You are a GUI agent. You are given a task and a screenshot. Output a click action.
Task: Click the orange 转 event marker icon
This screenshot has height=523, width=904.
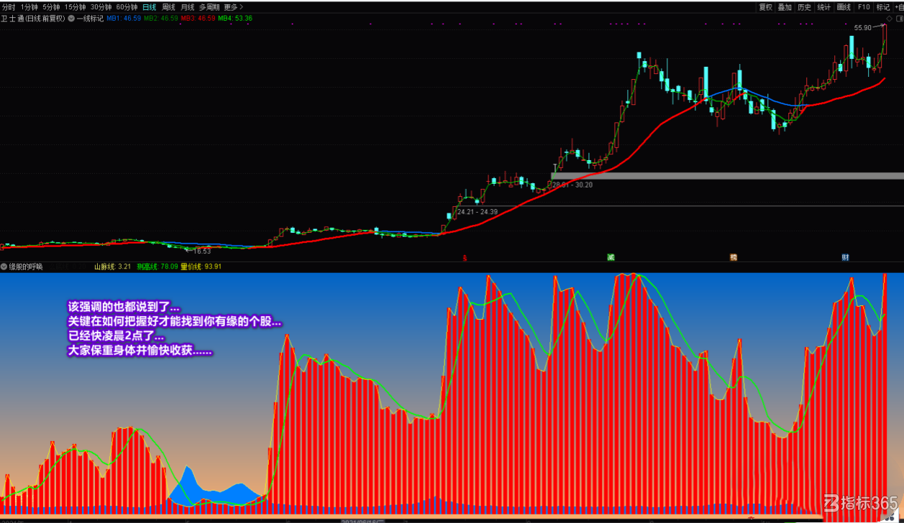pyautogui.click(x=734, y=257)
